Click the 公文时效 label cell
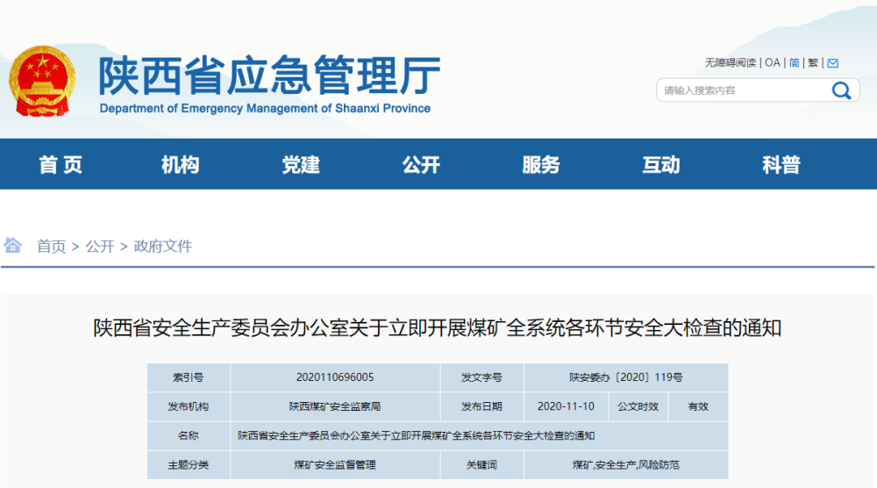The height and width of the screenshot is (488, 877). tap(638, 406)
